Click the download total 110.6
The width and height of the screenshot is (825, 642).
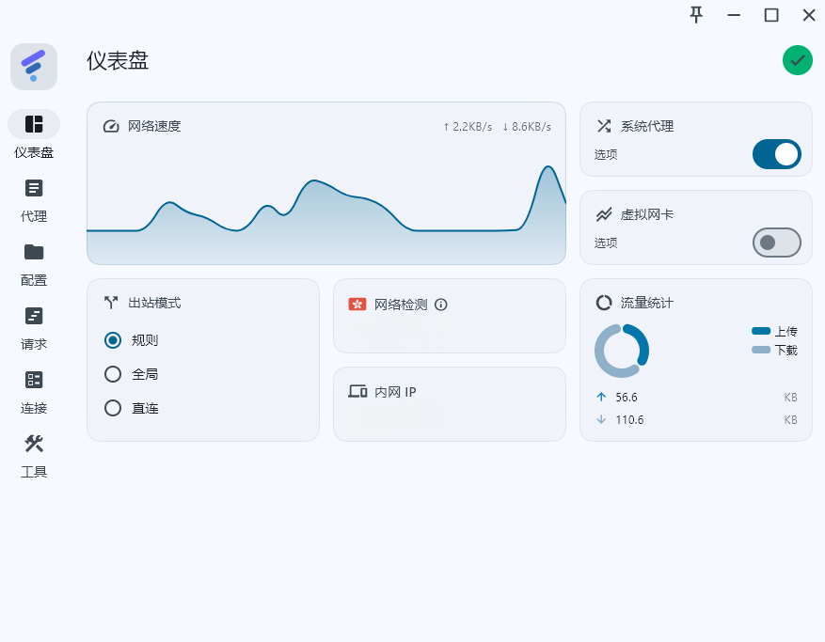point(629,420)
